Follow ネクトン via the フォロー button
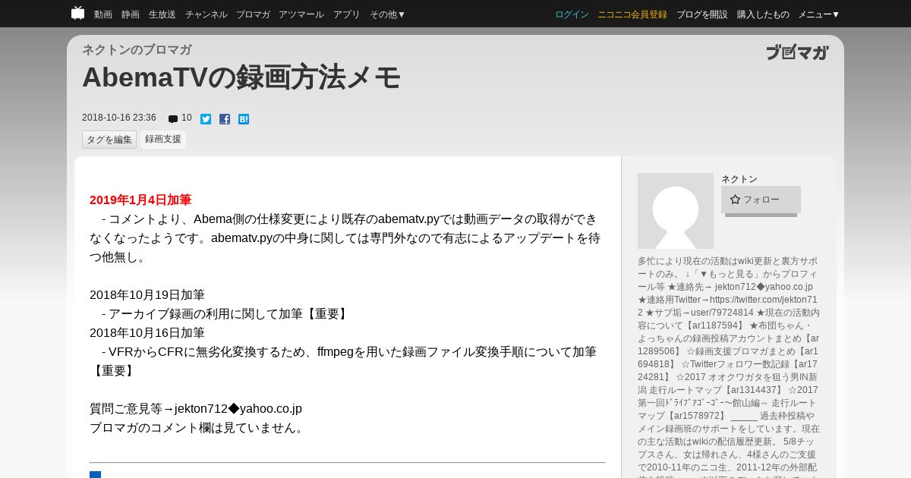 pyautogui.click(x=761, y=200)
